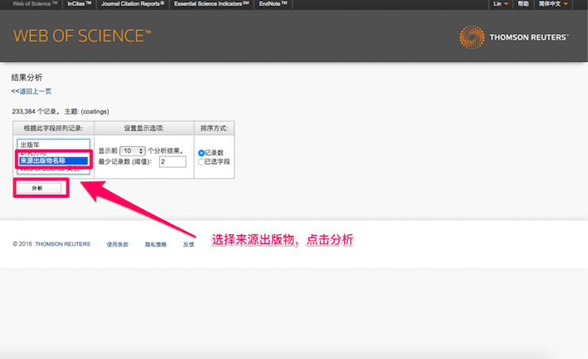Screen dimensions: 588x359
Task: Click in the 最少记录数 threshold field
Action: 172,162
